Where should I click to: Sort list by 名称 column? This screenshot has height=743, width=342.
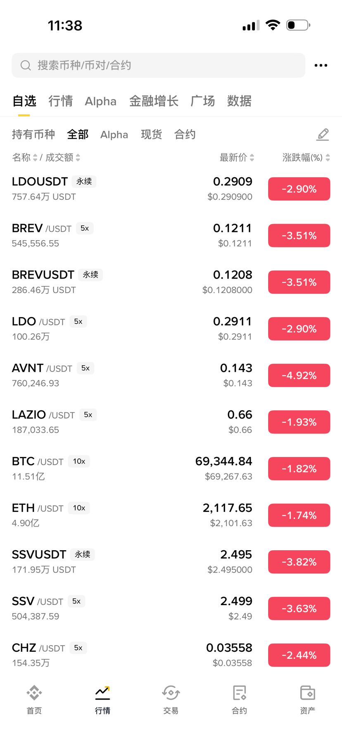point(24,157)
